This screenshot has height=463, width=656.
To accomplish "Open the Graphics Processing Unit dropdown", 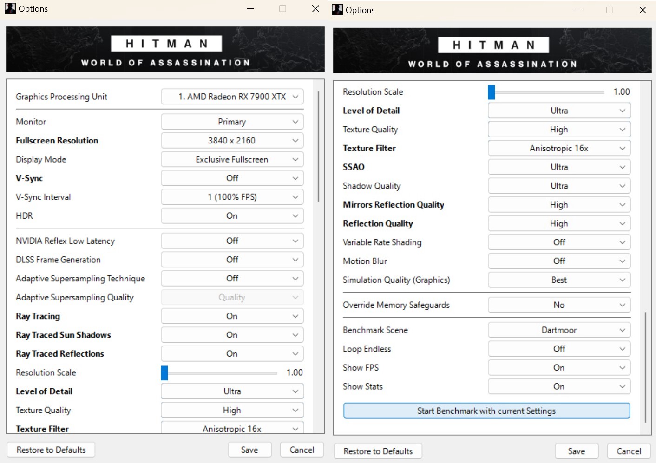I will click(232, 97).
